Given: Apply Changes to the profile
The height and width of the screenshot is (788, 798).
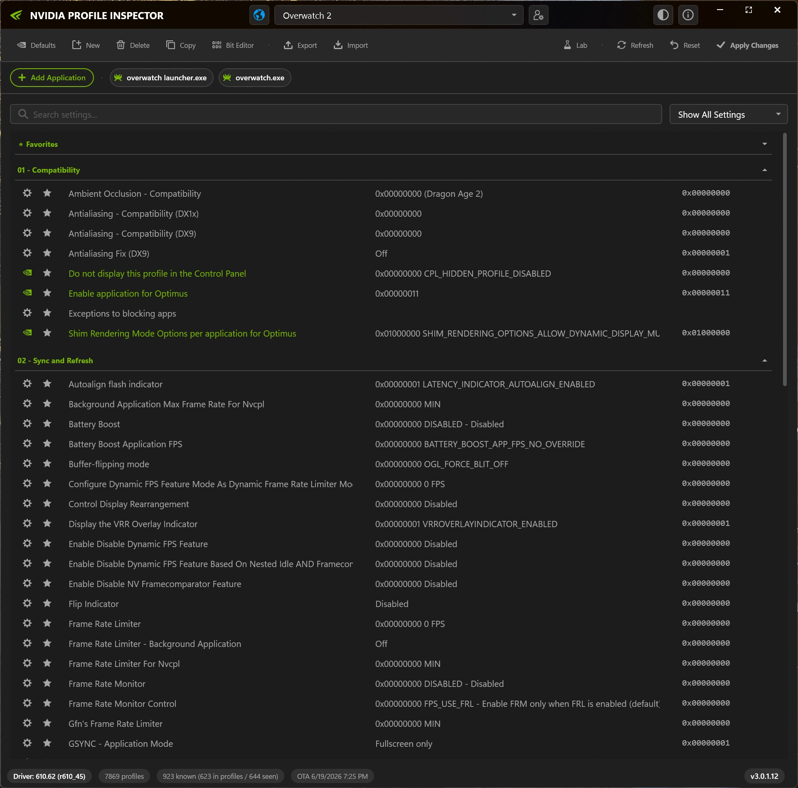Looking at the screenshot, I should coord(747,45).
